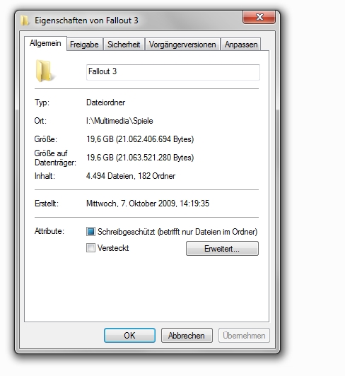345x376 pixels.
Task: Click the Übernehmen button
Action: tap(244, 335)
